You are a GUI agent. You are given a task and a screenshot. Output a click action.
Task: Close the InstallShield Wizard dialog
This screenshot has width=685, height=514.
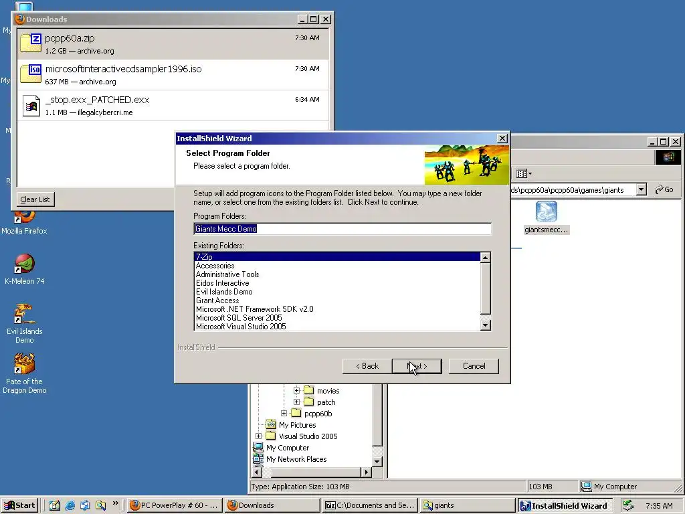coord(502,138)
